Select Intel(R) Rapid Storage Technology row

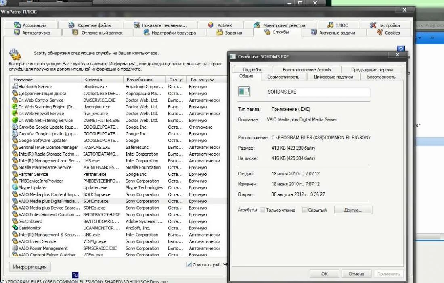coord(119,154)
